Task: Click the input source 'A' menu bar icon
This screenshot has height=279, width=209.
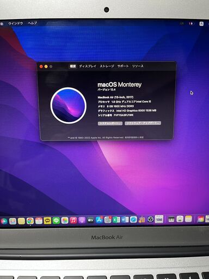Action: pyautogui.click(x=201, y=24)
